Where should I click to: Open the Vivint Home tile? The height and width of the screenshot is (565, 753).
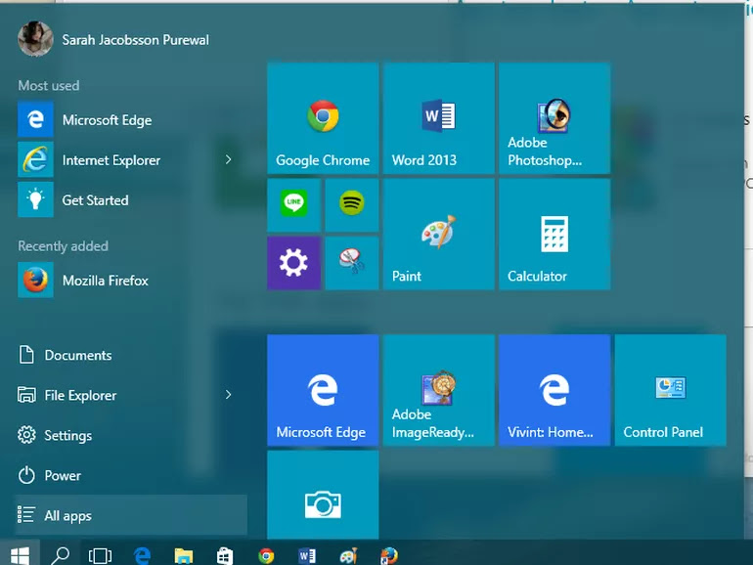[x=554, y=390]
